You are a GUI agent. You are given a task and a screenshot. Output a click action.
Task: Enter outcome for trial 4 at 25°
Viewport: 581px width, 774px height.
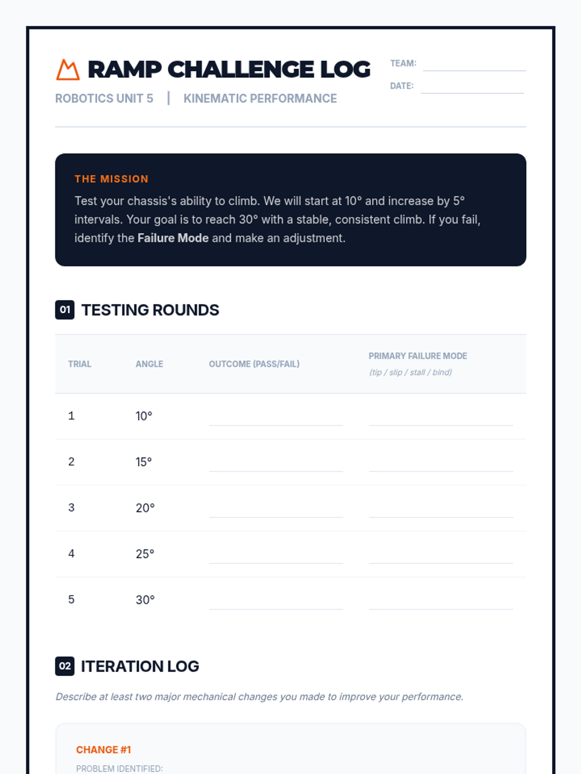276,556
